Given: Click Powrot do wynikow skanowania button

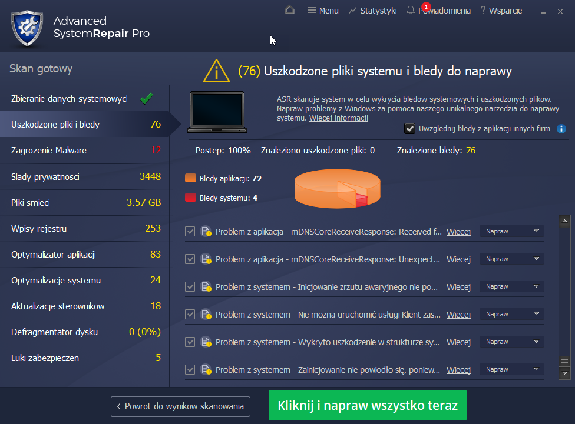Looking at the screenshot, I should point(180,406).
